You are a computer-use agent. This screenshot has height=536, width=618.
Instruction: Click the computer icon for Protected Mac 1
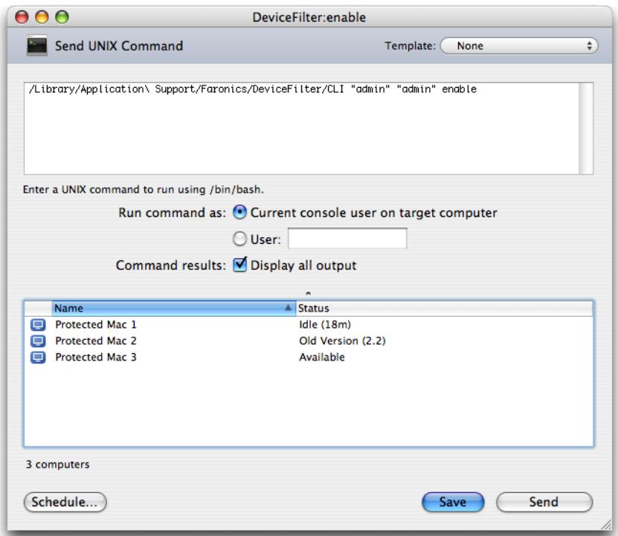pos(38,325)
